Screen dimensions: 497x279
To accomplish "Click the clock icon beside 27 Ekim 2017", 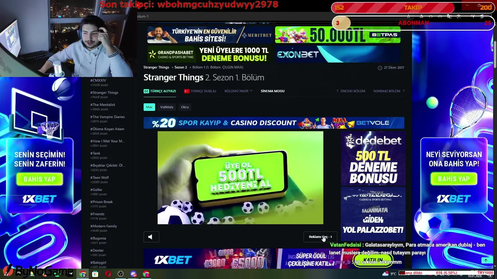I will click(x=380, y=67).
